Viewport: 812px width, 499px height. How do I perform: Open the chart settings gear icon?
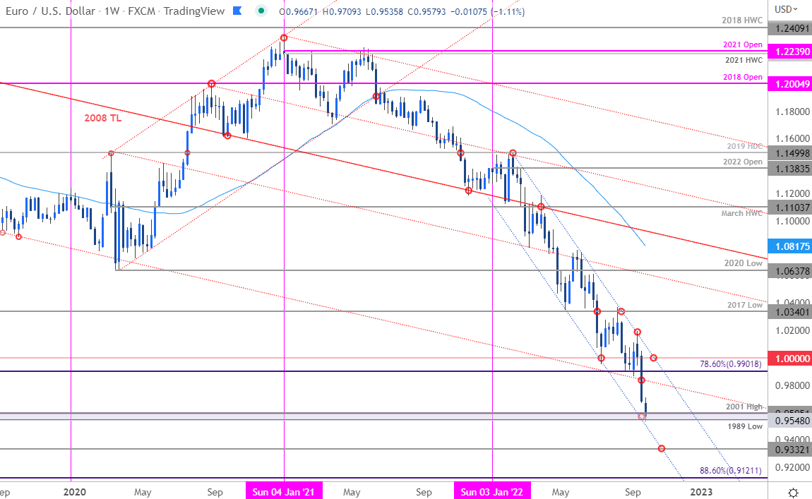pos(792,491)
